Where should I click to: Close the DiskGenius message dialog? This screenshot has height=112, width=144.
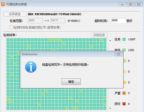(118, 54)
